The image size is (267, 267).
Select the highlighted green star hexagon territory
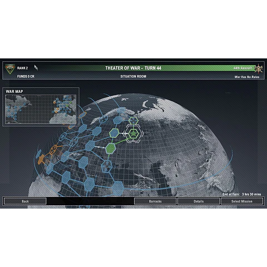click(x=133, y=133)
